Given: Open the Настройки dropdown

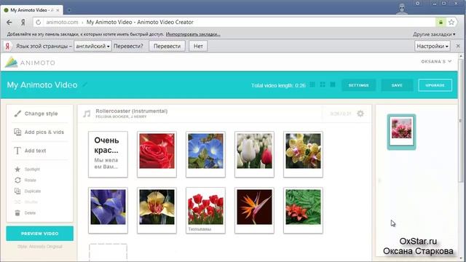Looking at the screenshot, I should pyautogui.click(x=433, y=46).
